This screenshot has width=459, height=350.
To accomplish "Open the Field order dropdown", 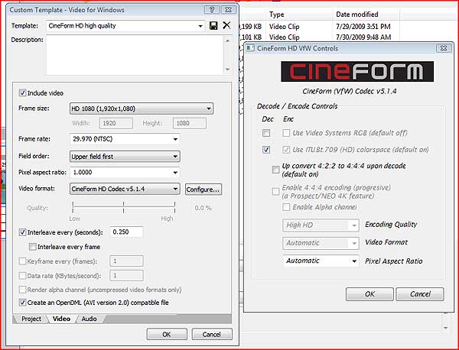I will (x=175, y=157).
